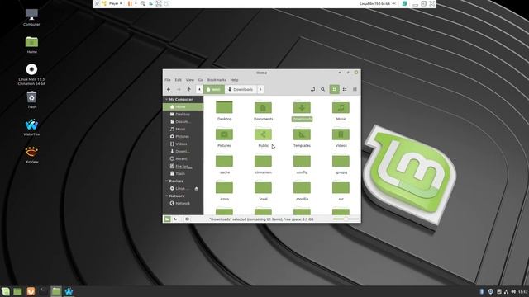
Task: Show places in the sidebar
Action: pyautogui.click(x=167, y=219)
